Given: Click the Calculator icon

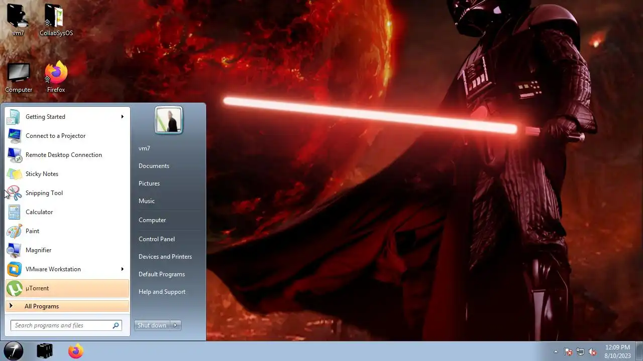Looking at the screenshot, I should (x=14, y=212).
